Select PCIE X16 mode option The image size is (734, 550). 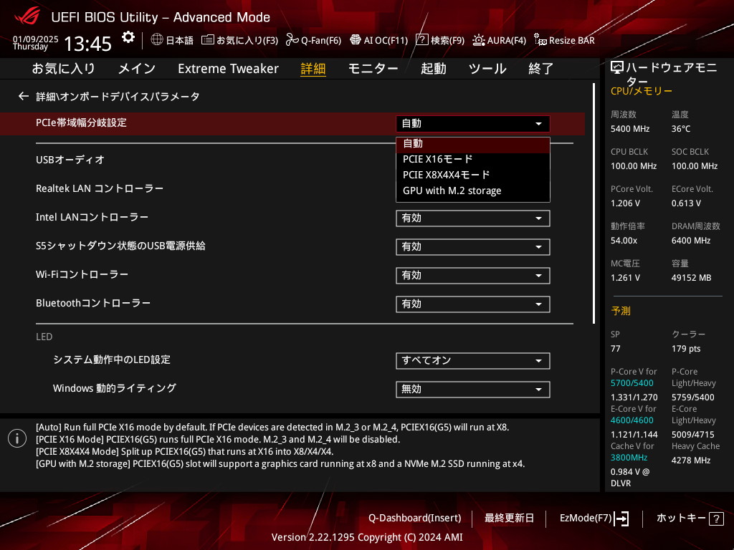tap(437, 159)
